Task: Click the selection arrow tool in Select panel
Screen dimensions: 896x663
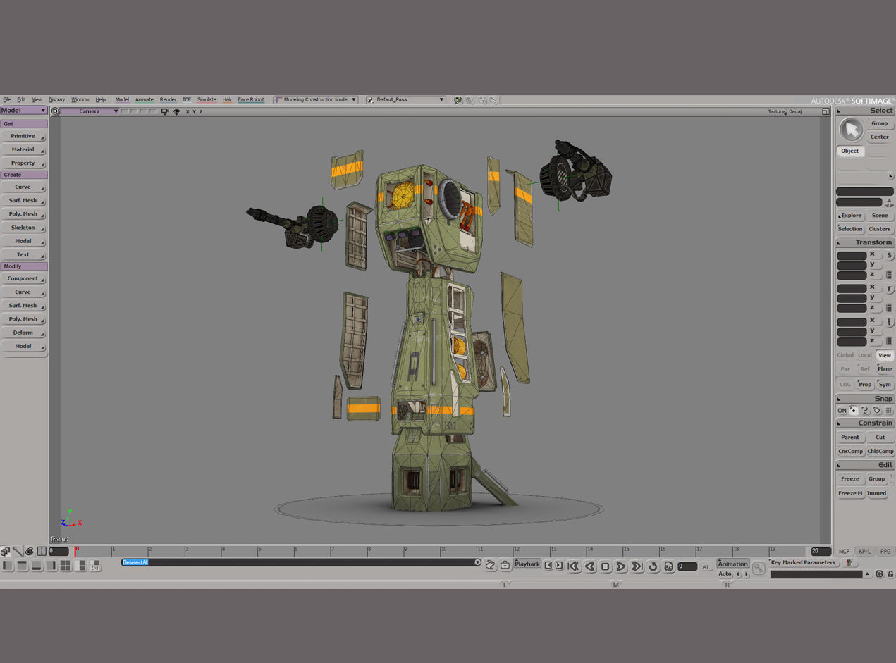Action: (x=851, y=130)
